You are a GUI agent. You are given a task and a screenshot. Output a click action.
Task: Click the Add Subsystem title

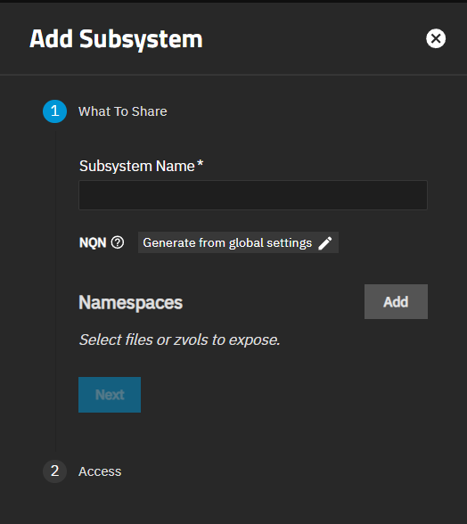(116, 39)
